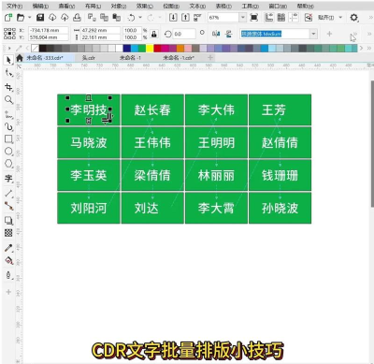Switch to the 未命名-1.cdr* tab
The image size is (374, 364).
click(x=179, y=58)
